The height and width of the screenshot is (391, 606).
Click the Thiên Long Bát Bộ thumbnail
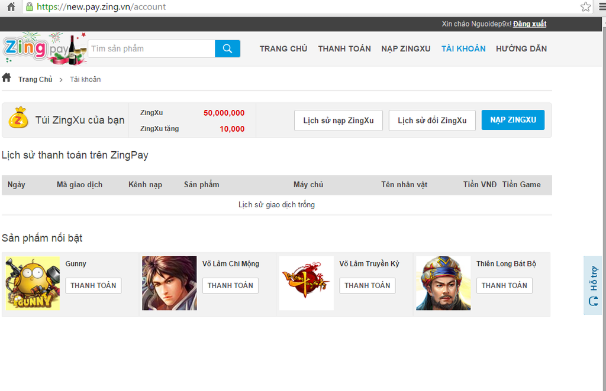tap(443, 283)
